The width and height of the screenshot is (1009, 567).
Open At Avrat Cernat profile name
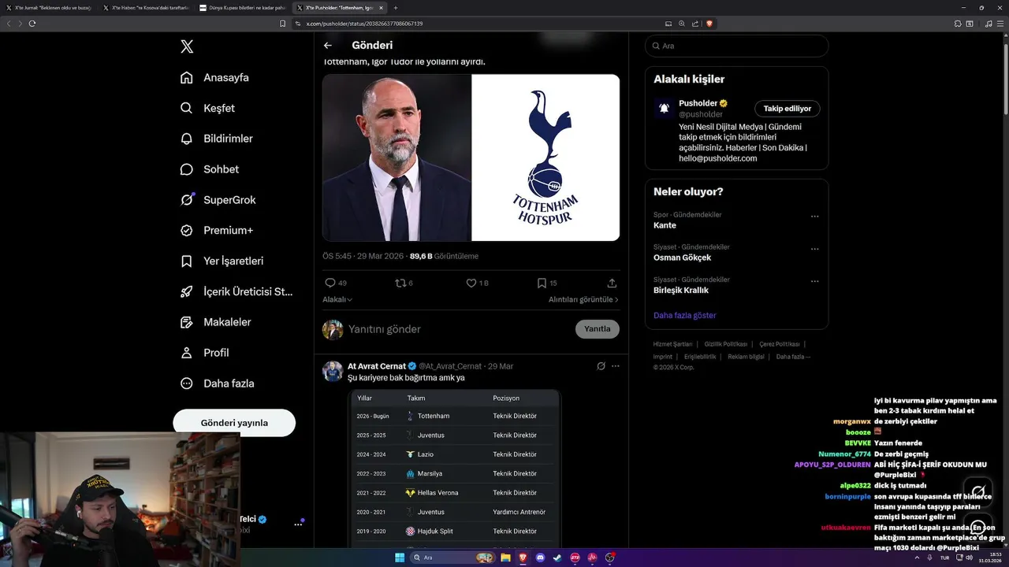[377, 366]
